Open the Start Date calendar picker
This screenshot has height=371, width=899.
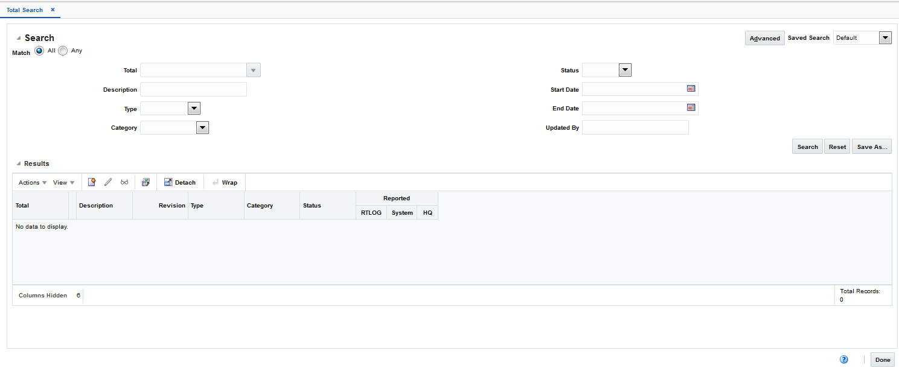tap(691, 89)
